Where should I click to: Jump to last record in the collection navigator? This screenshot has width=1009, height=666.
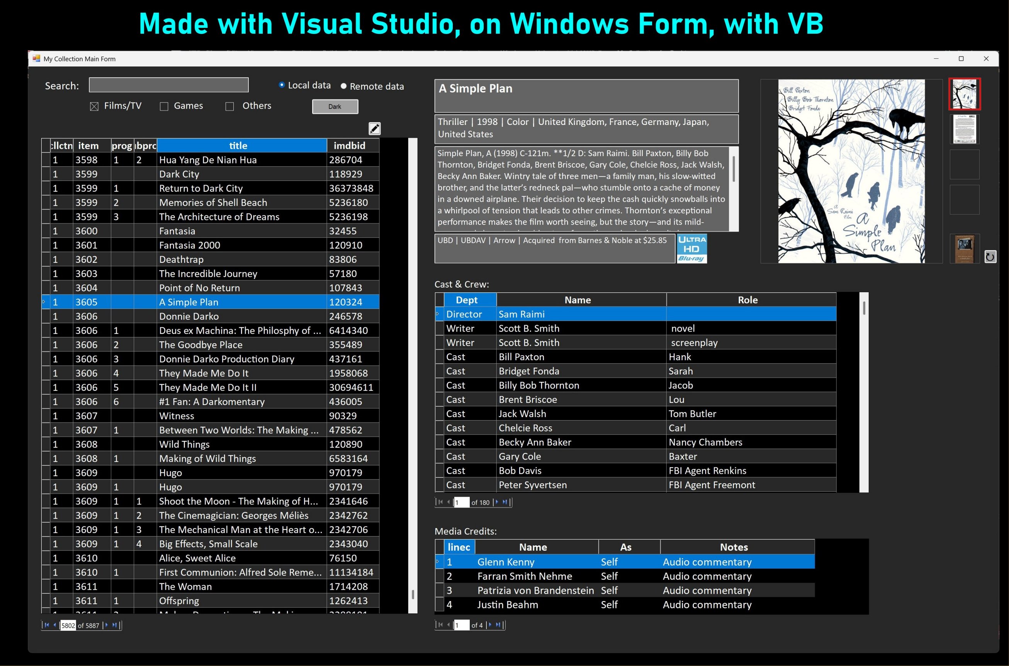114,625
